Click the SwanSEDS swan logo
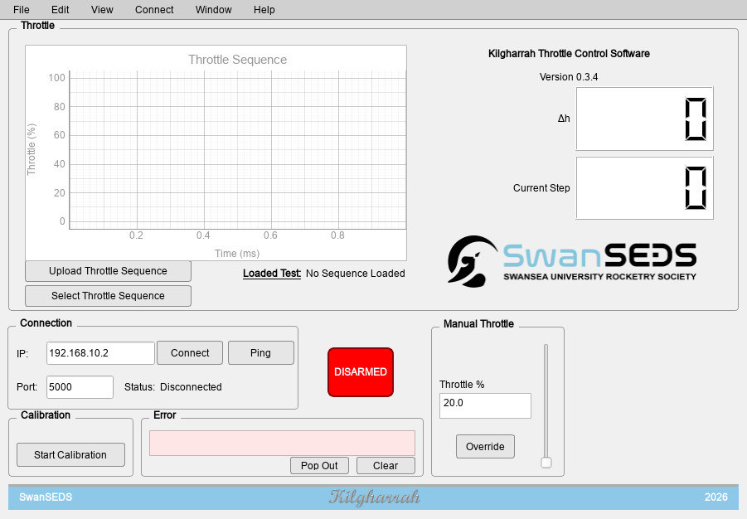 click(472, 261)
